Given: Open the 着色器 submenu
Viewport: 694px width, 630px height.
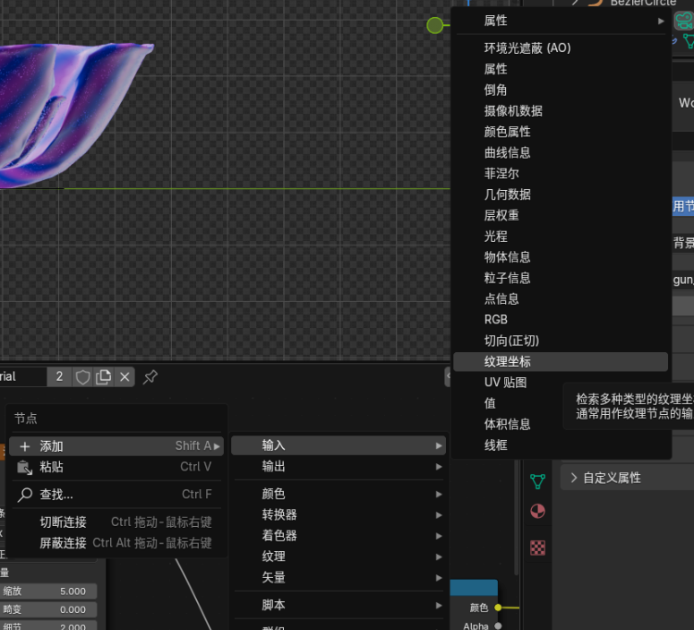Looking at the screenshot, I should pyautogui.click(x=338, y=536).
